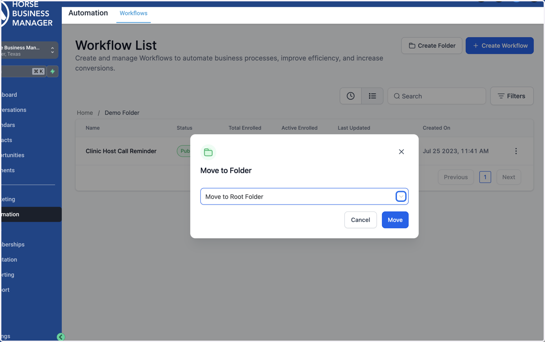545x342 pixels.
Task: Click Create Workflow button
Action: click(500, 45)
